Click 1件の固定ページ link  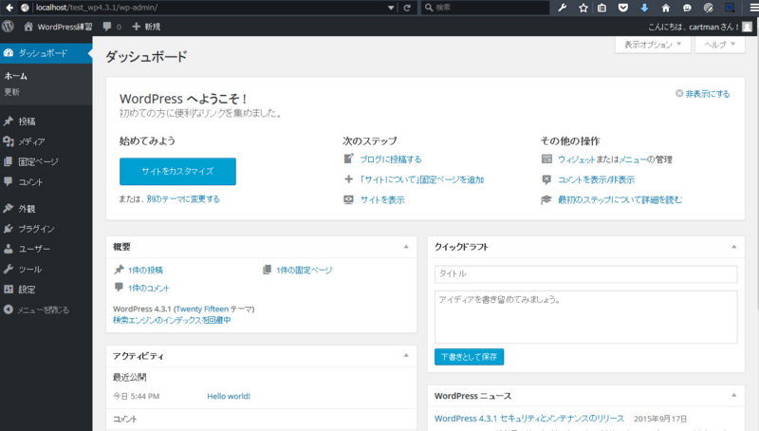[x=305, y=271]
